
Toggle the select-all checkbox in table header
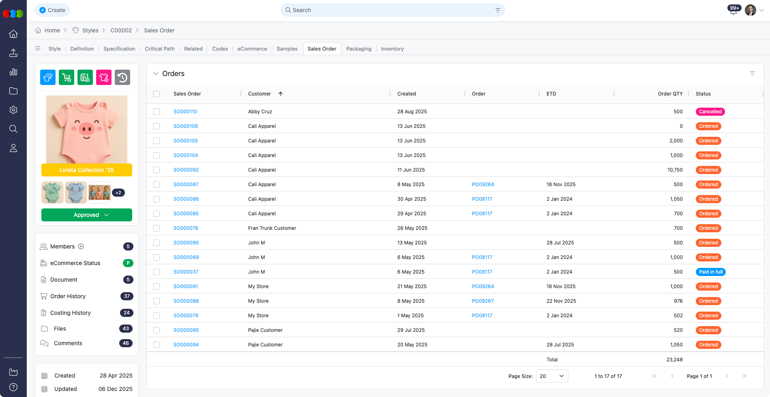tap(157, 94)
